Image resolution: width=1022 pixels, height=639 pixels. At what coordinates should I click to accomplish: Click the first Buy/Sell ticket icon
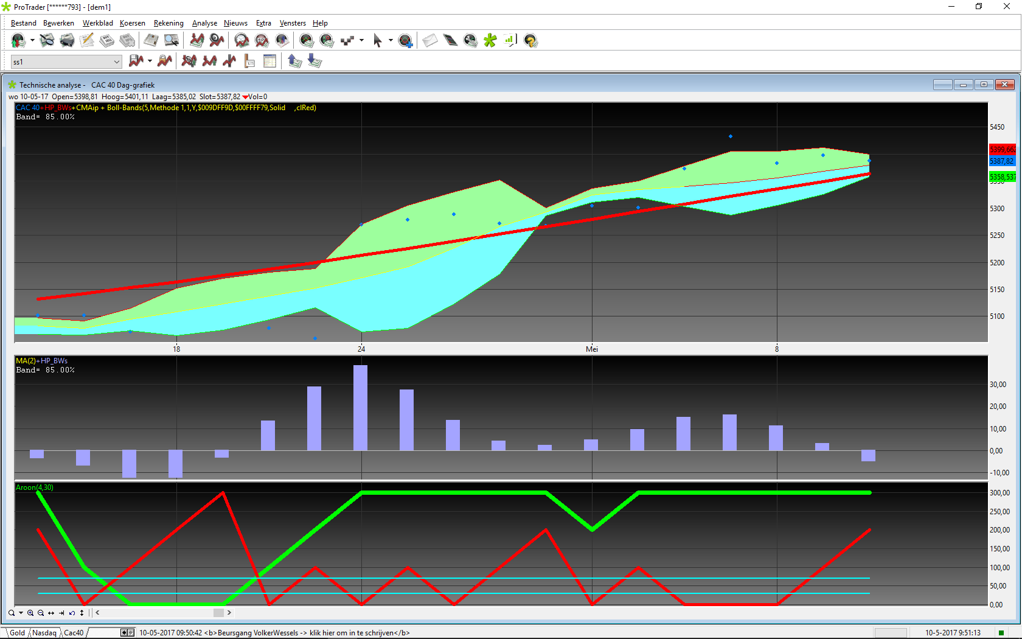[107, 41]
